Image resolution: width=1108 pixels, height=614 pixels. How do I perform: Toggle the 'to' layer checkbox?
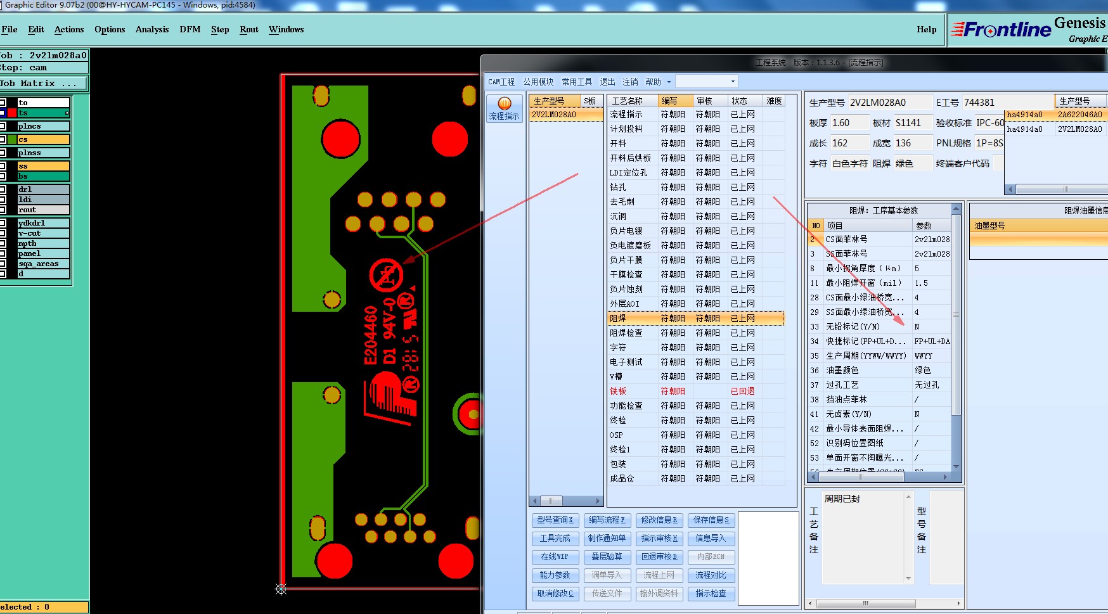[x=3, y=103]
